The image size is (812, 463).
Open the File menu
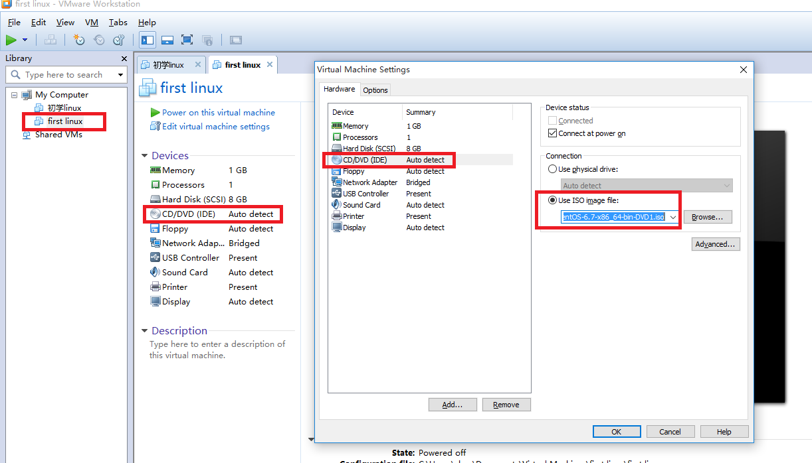click(x=14, y=23)
